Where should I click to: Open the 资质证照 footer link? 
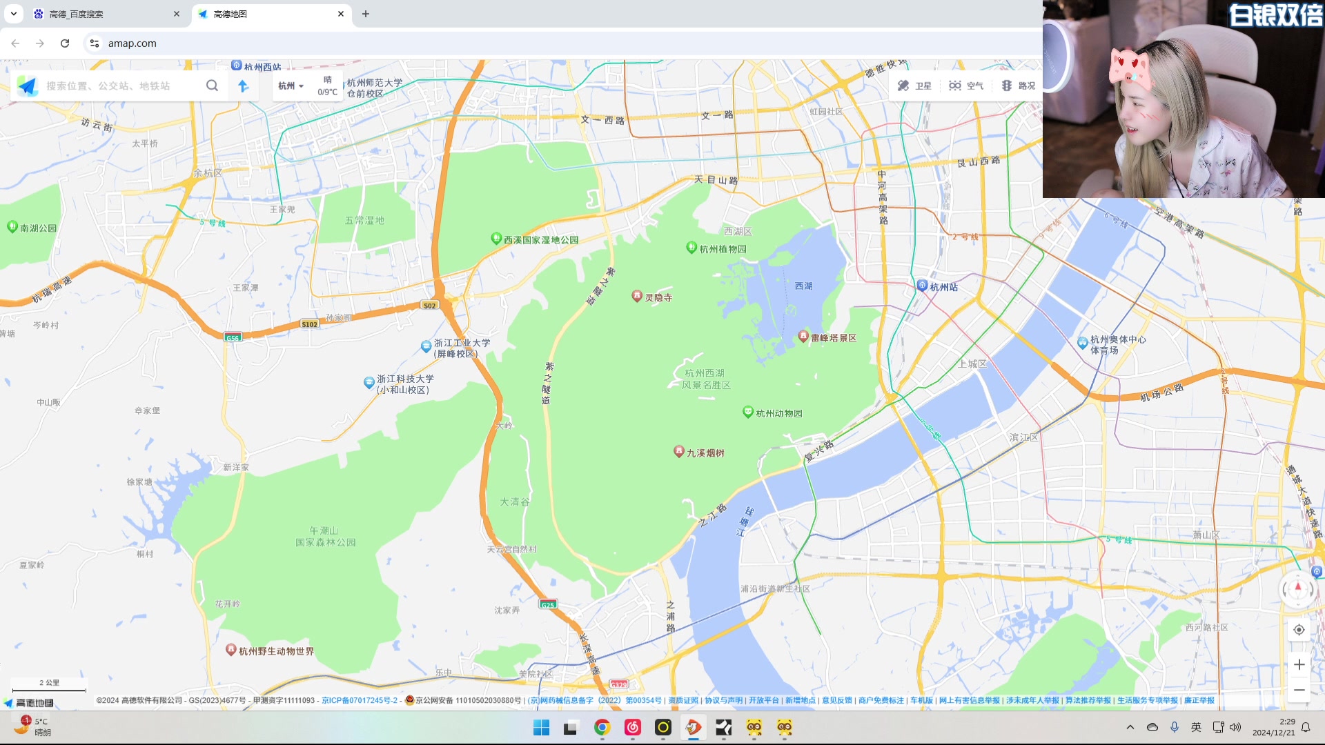click(683, 700)
